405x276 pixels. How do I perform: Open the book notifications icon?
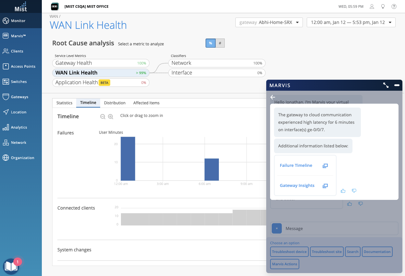(11, 266)
